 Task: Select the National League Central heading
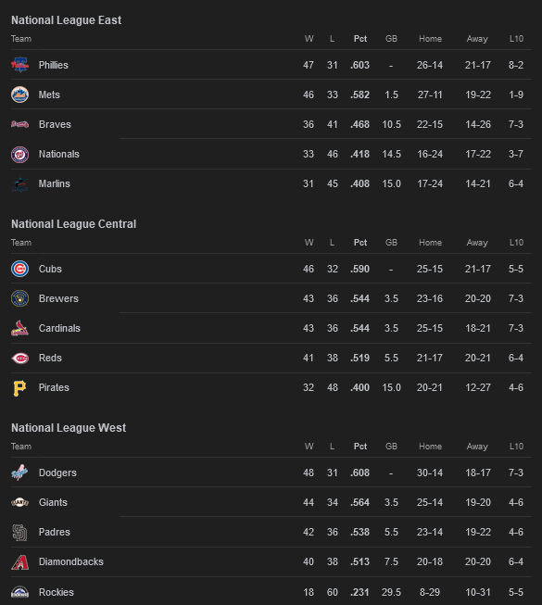point(74,224)
